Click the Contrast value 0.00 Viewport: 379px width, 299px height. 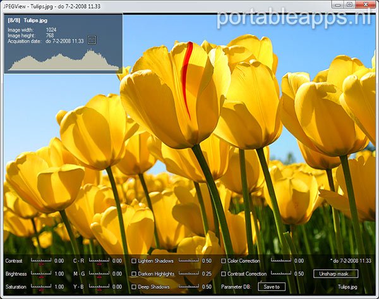pos(59,261)
